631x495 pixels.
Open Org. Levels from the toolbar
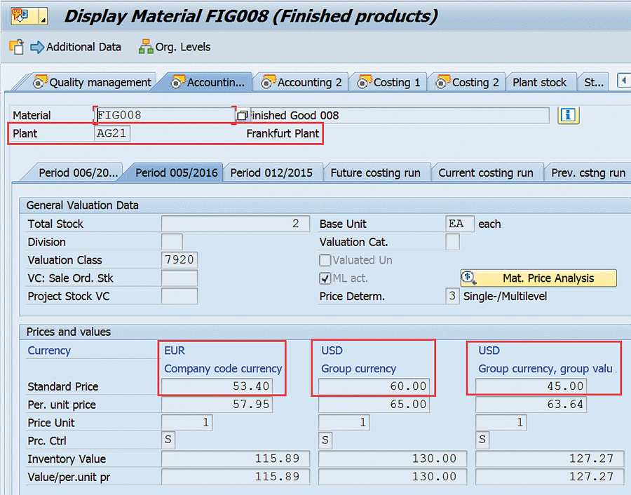click(175, 47)
